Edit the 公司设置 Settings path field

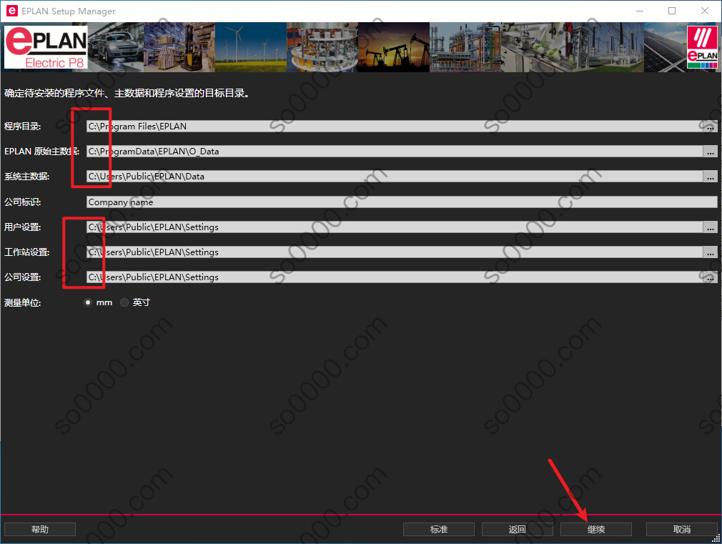395,277
